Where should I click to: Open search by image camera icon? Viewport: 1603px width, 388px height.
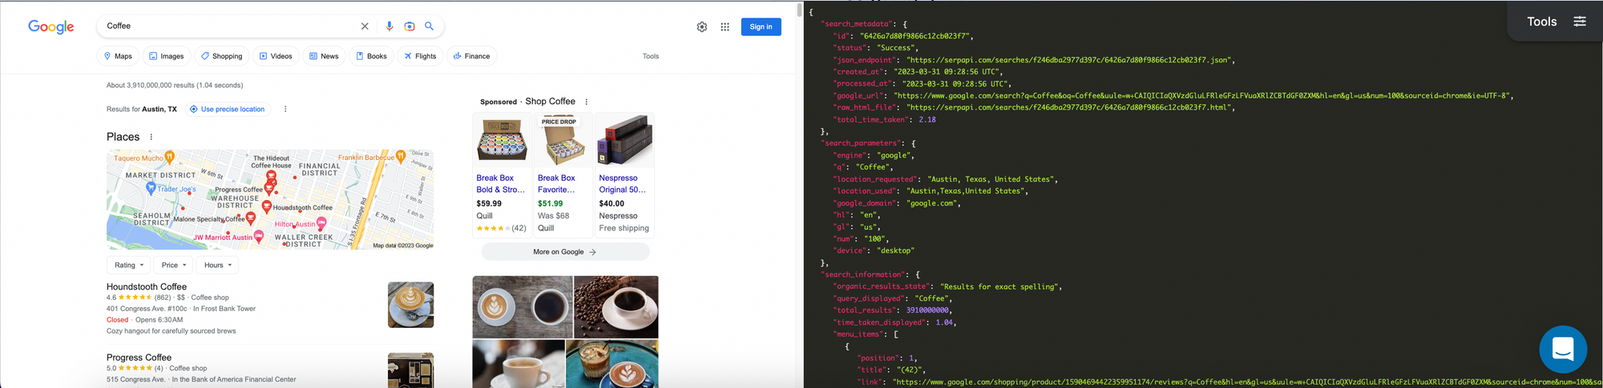click(410, 26)
